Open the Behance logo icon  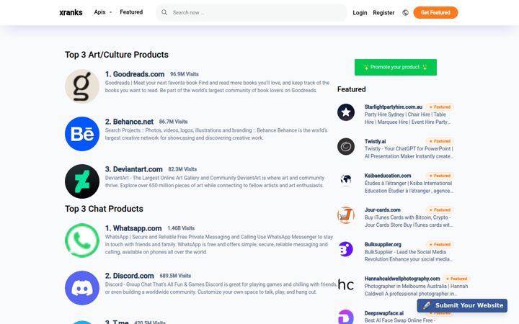[x=82, y=134]
